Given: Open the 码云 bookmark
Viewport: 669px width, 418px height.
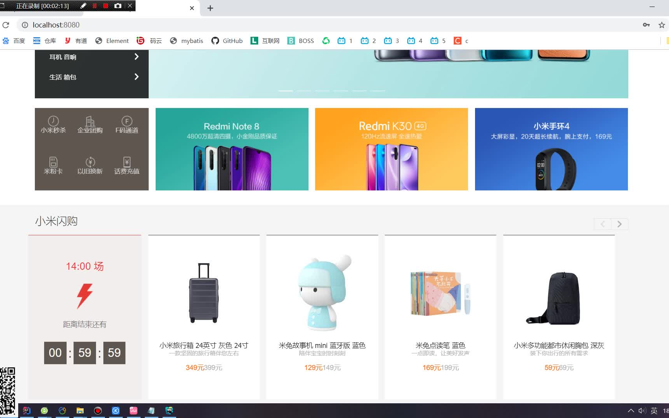Looking at the screenshot, I should tap(149, 41).
